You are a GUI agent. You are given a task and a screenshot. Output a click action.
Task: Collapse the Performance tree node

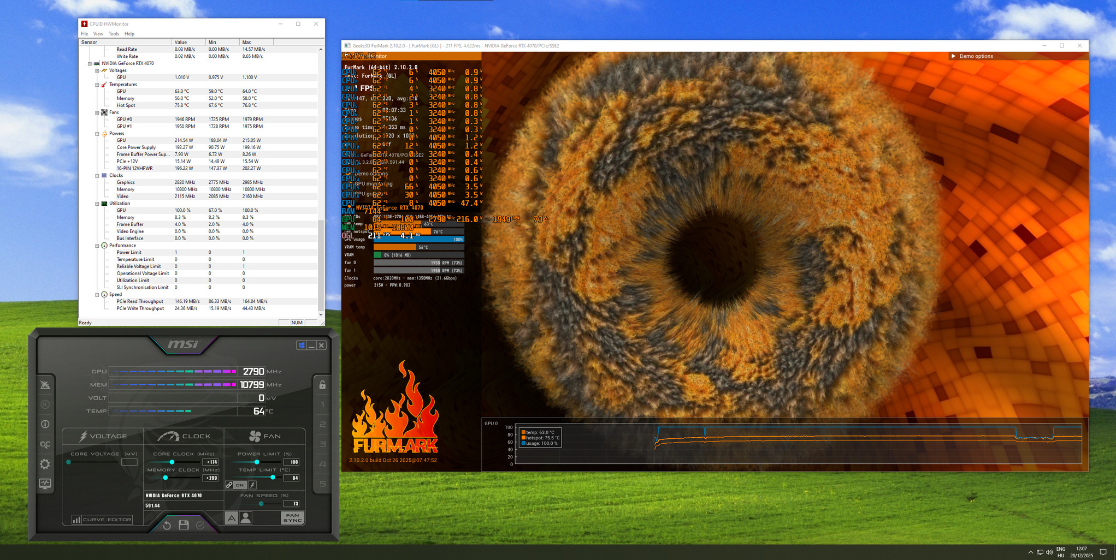click(97, 246)
